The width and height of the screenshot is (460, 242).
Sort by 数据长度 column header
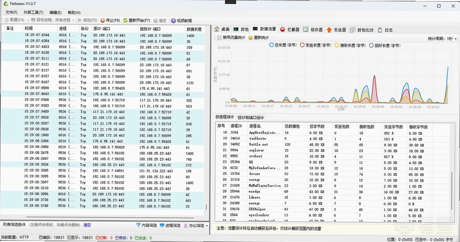pyautogui.click(x=195, y=29)
